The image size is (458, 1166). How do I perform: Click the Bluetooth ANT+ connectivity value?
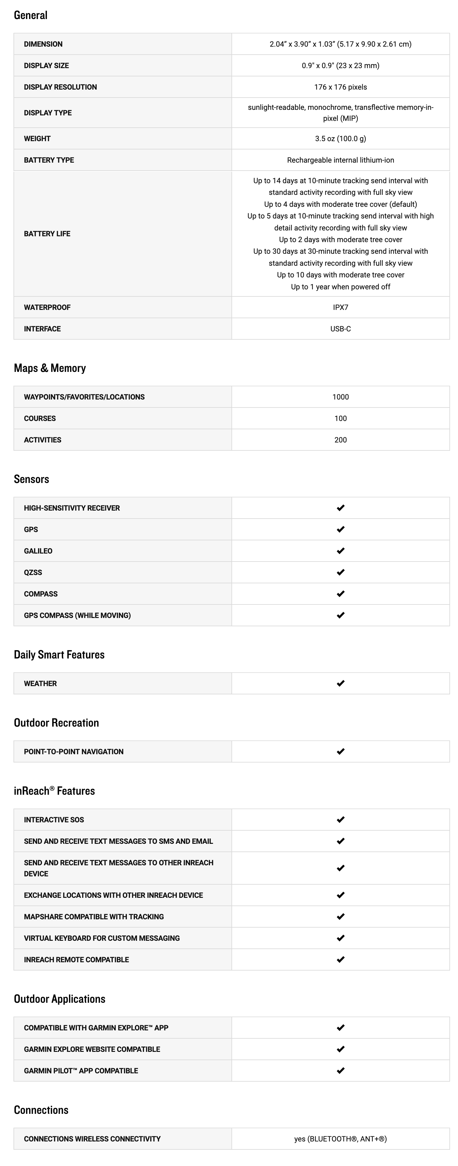coord(341,1138)
